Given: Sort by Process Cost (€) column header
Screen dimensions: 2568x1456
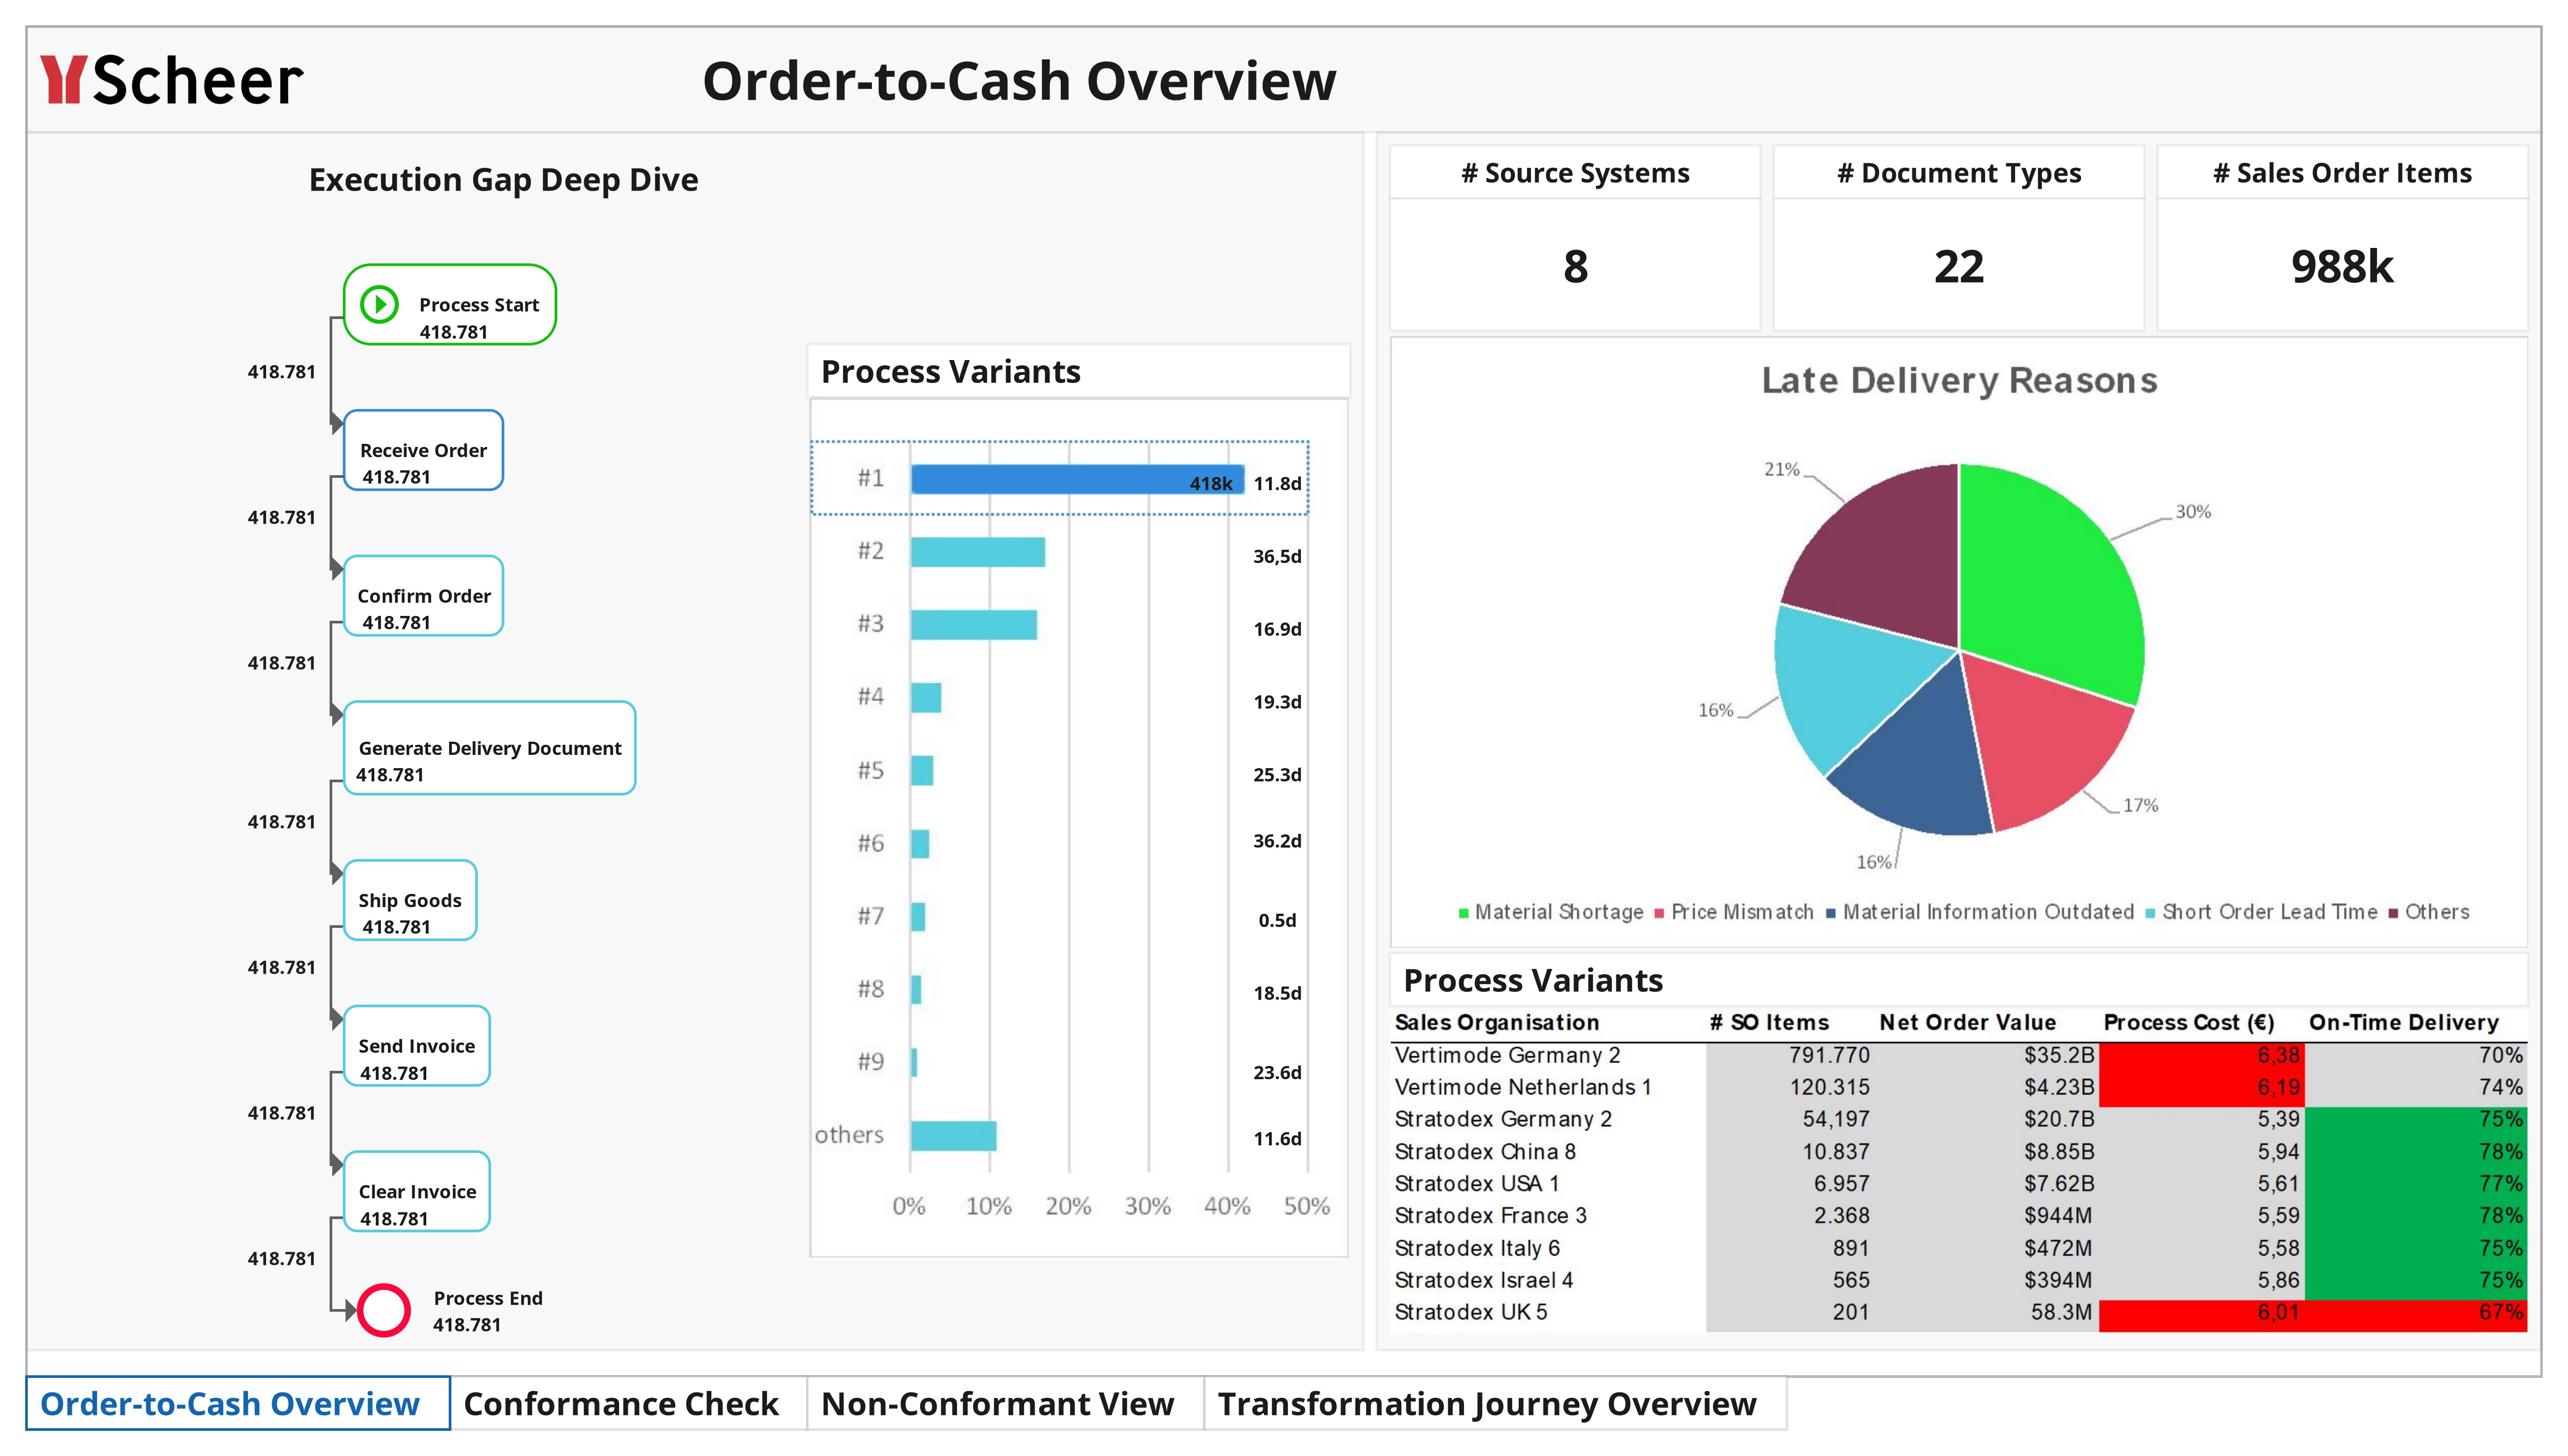Looking at the screenshot, I should click(2189, 1023).
